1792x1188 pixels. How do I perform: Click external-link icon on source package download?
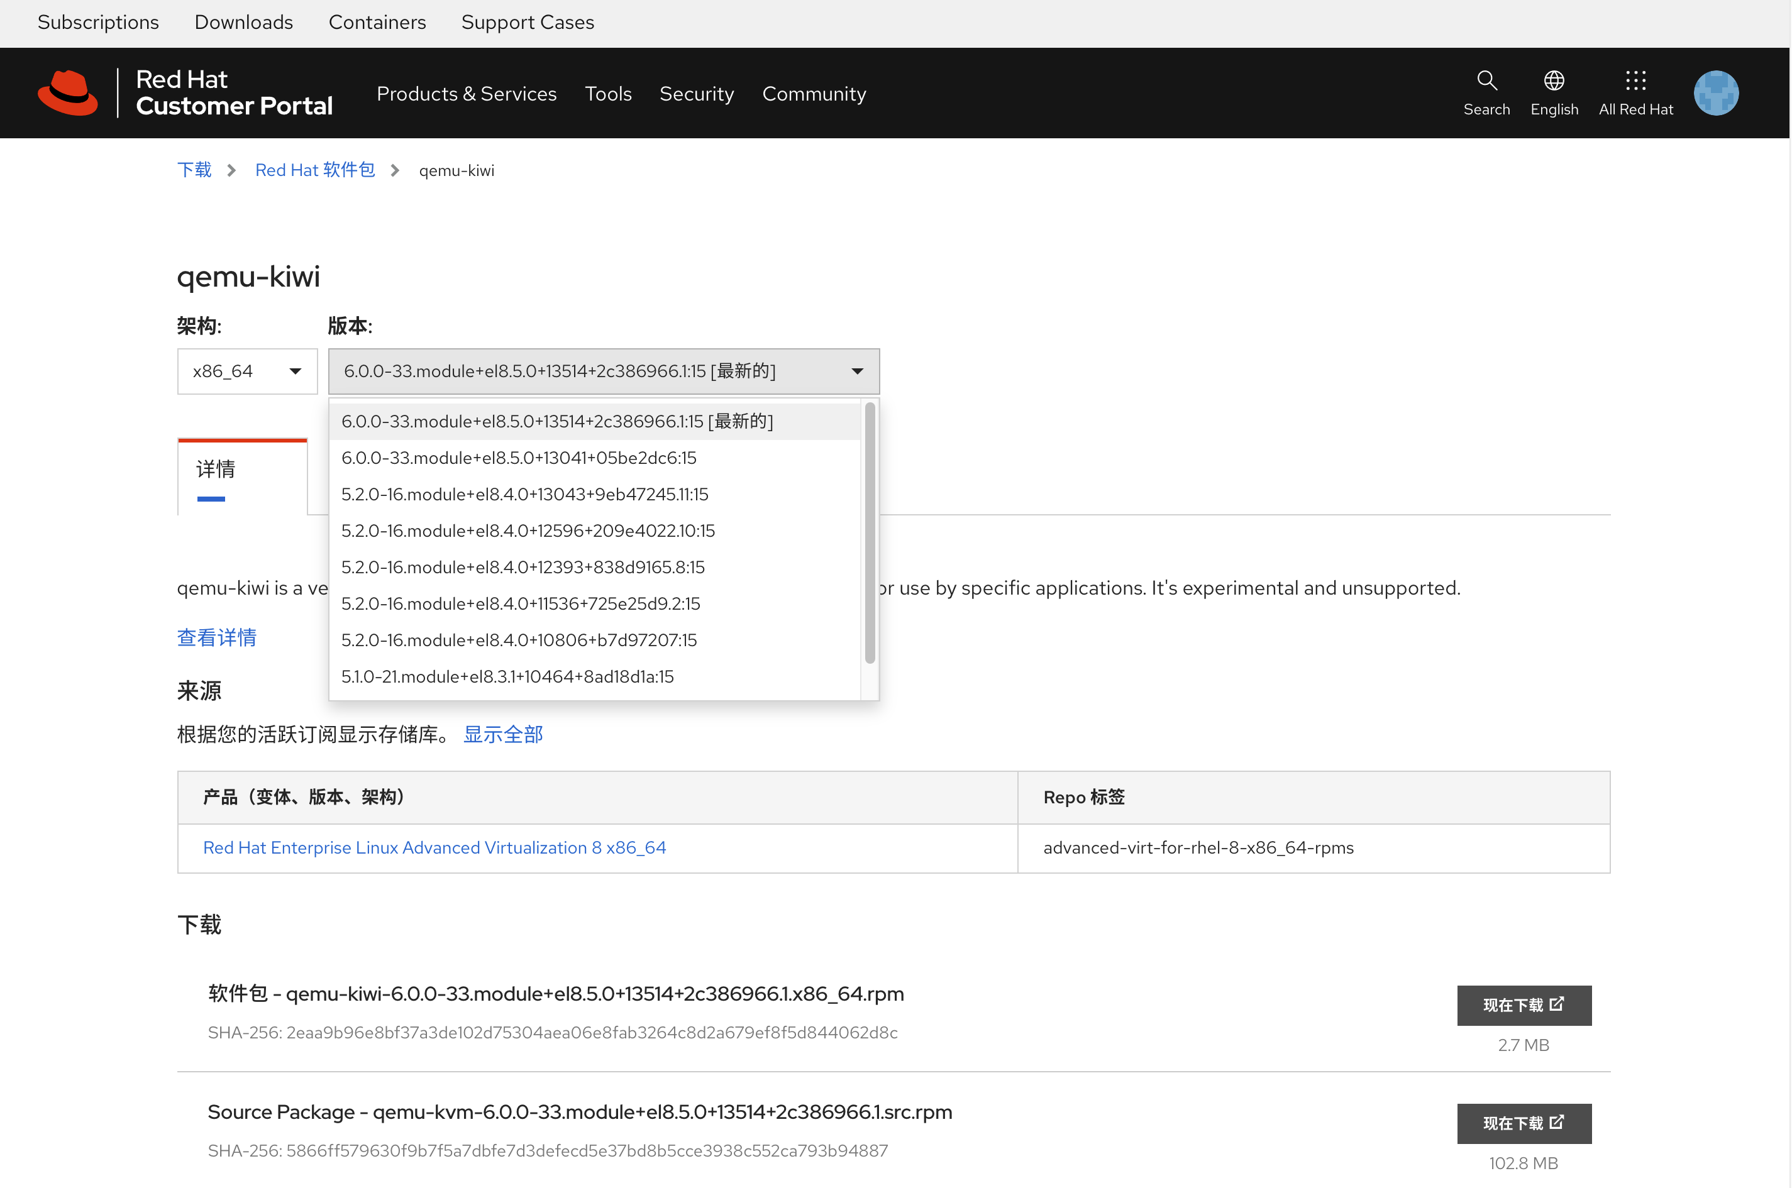point(1556,1122)
